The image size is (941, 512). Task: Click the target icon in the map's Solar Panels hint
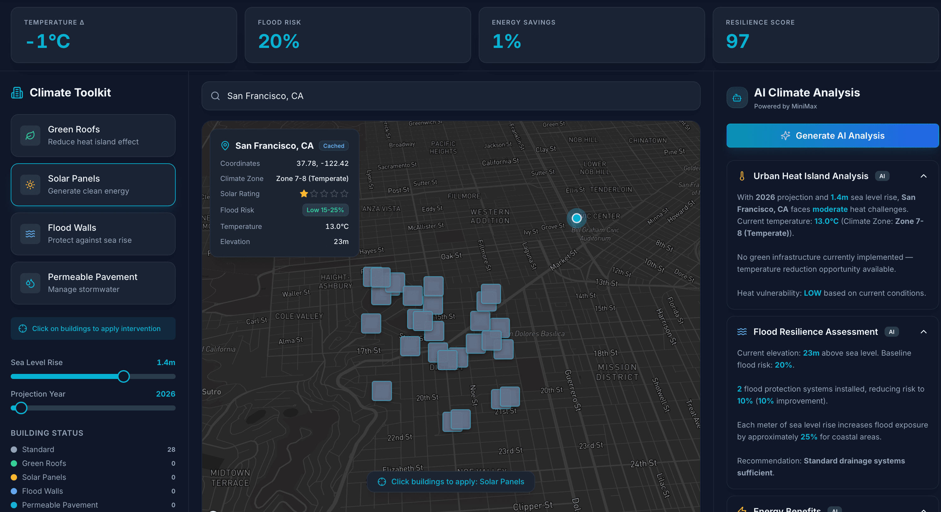[382, 482]
